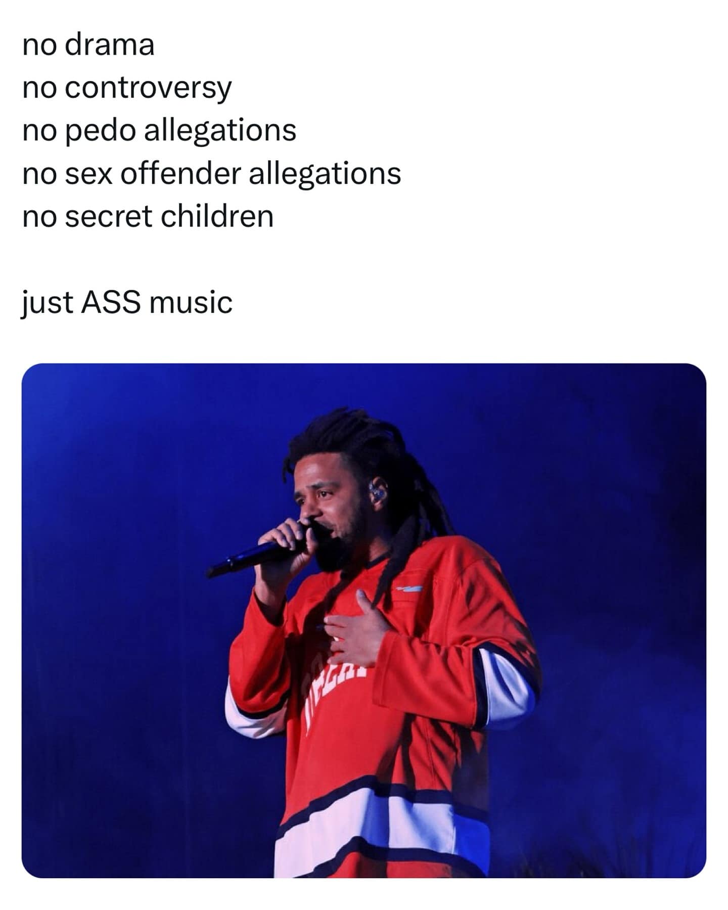Screen dimensions: 728x910
Task: Click the word "music" in the caption
Action: pos(191,302)
